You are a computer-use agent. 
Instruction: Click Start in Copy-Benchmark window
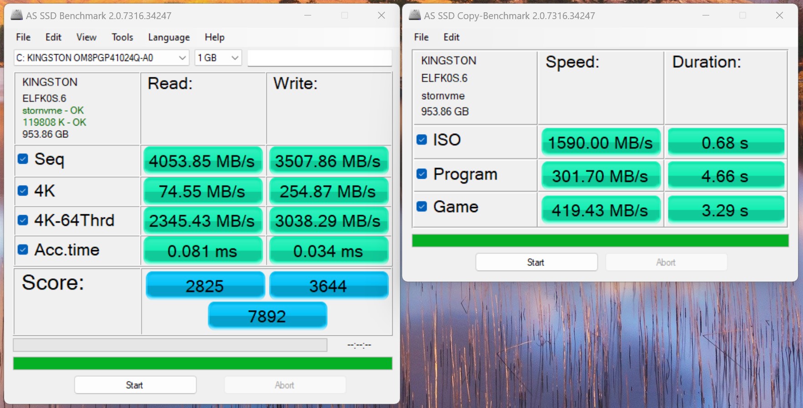536,262
